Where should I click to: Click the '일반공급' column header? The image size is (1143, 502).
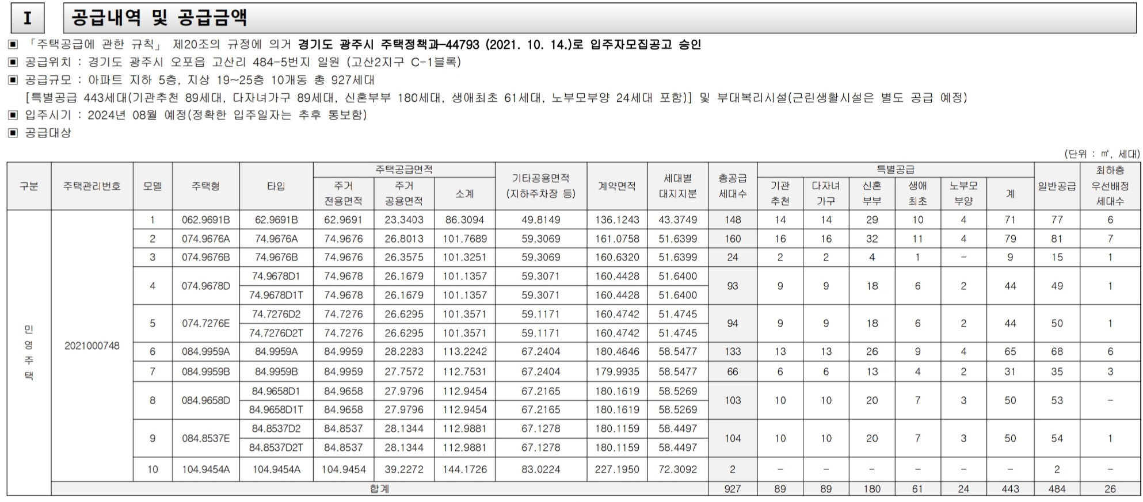click(x=1057, y=186)
